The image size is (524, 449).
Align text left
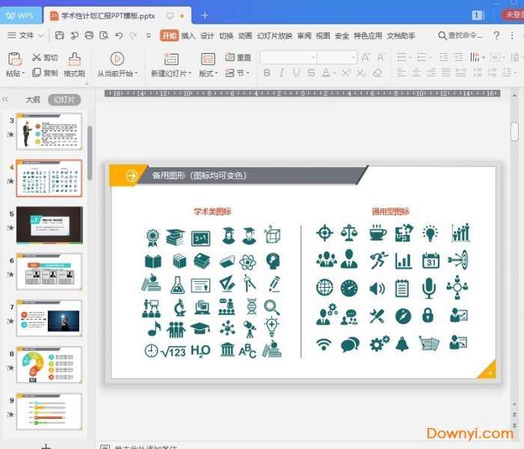tap(401, 72)
